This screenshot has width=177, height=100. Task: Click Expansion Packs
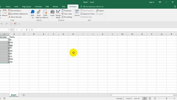pyautogui.click(x=87, y=14)
